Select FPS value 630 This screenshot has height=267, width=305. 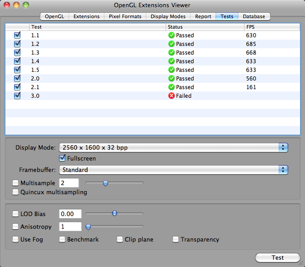251,35
